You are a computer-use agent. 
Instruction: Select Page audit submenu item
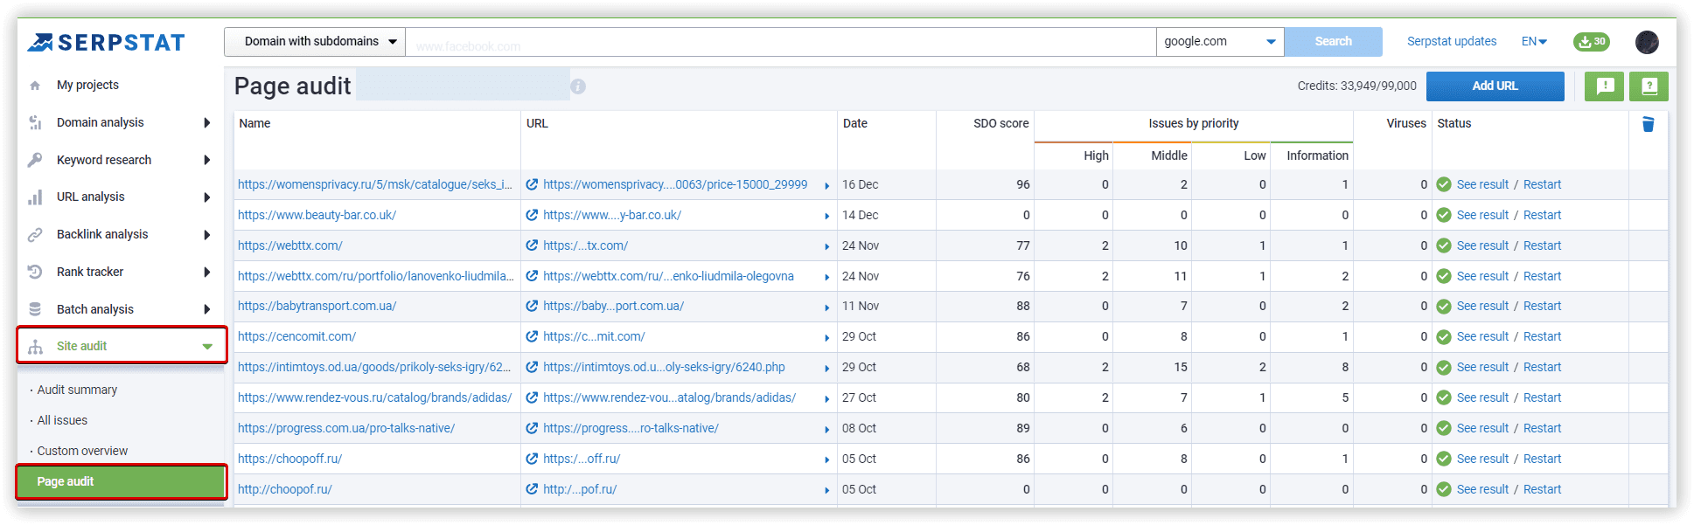pos(122,481)
